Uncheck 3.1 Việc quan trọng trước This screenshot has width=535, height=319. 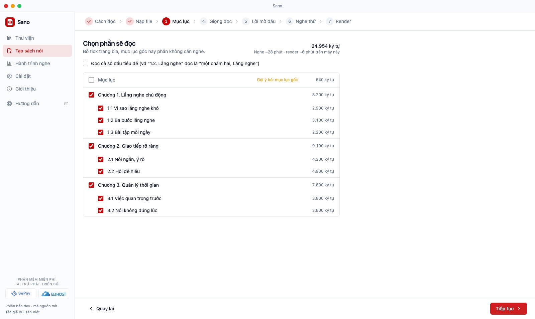101,198
